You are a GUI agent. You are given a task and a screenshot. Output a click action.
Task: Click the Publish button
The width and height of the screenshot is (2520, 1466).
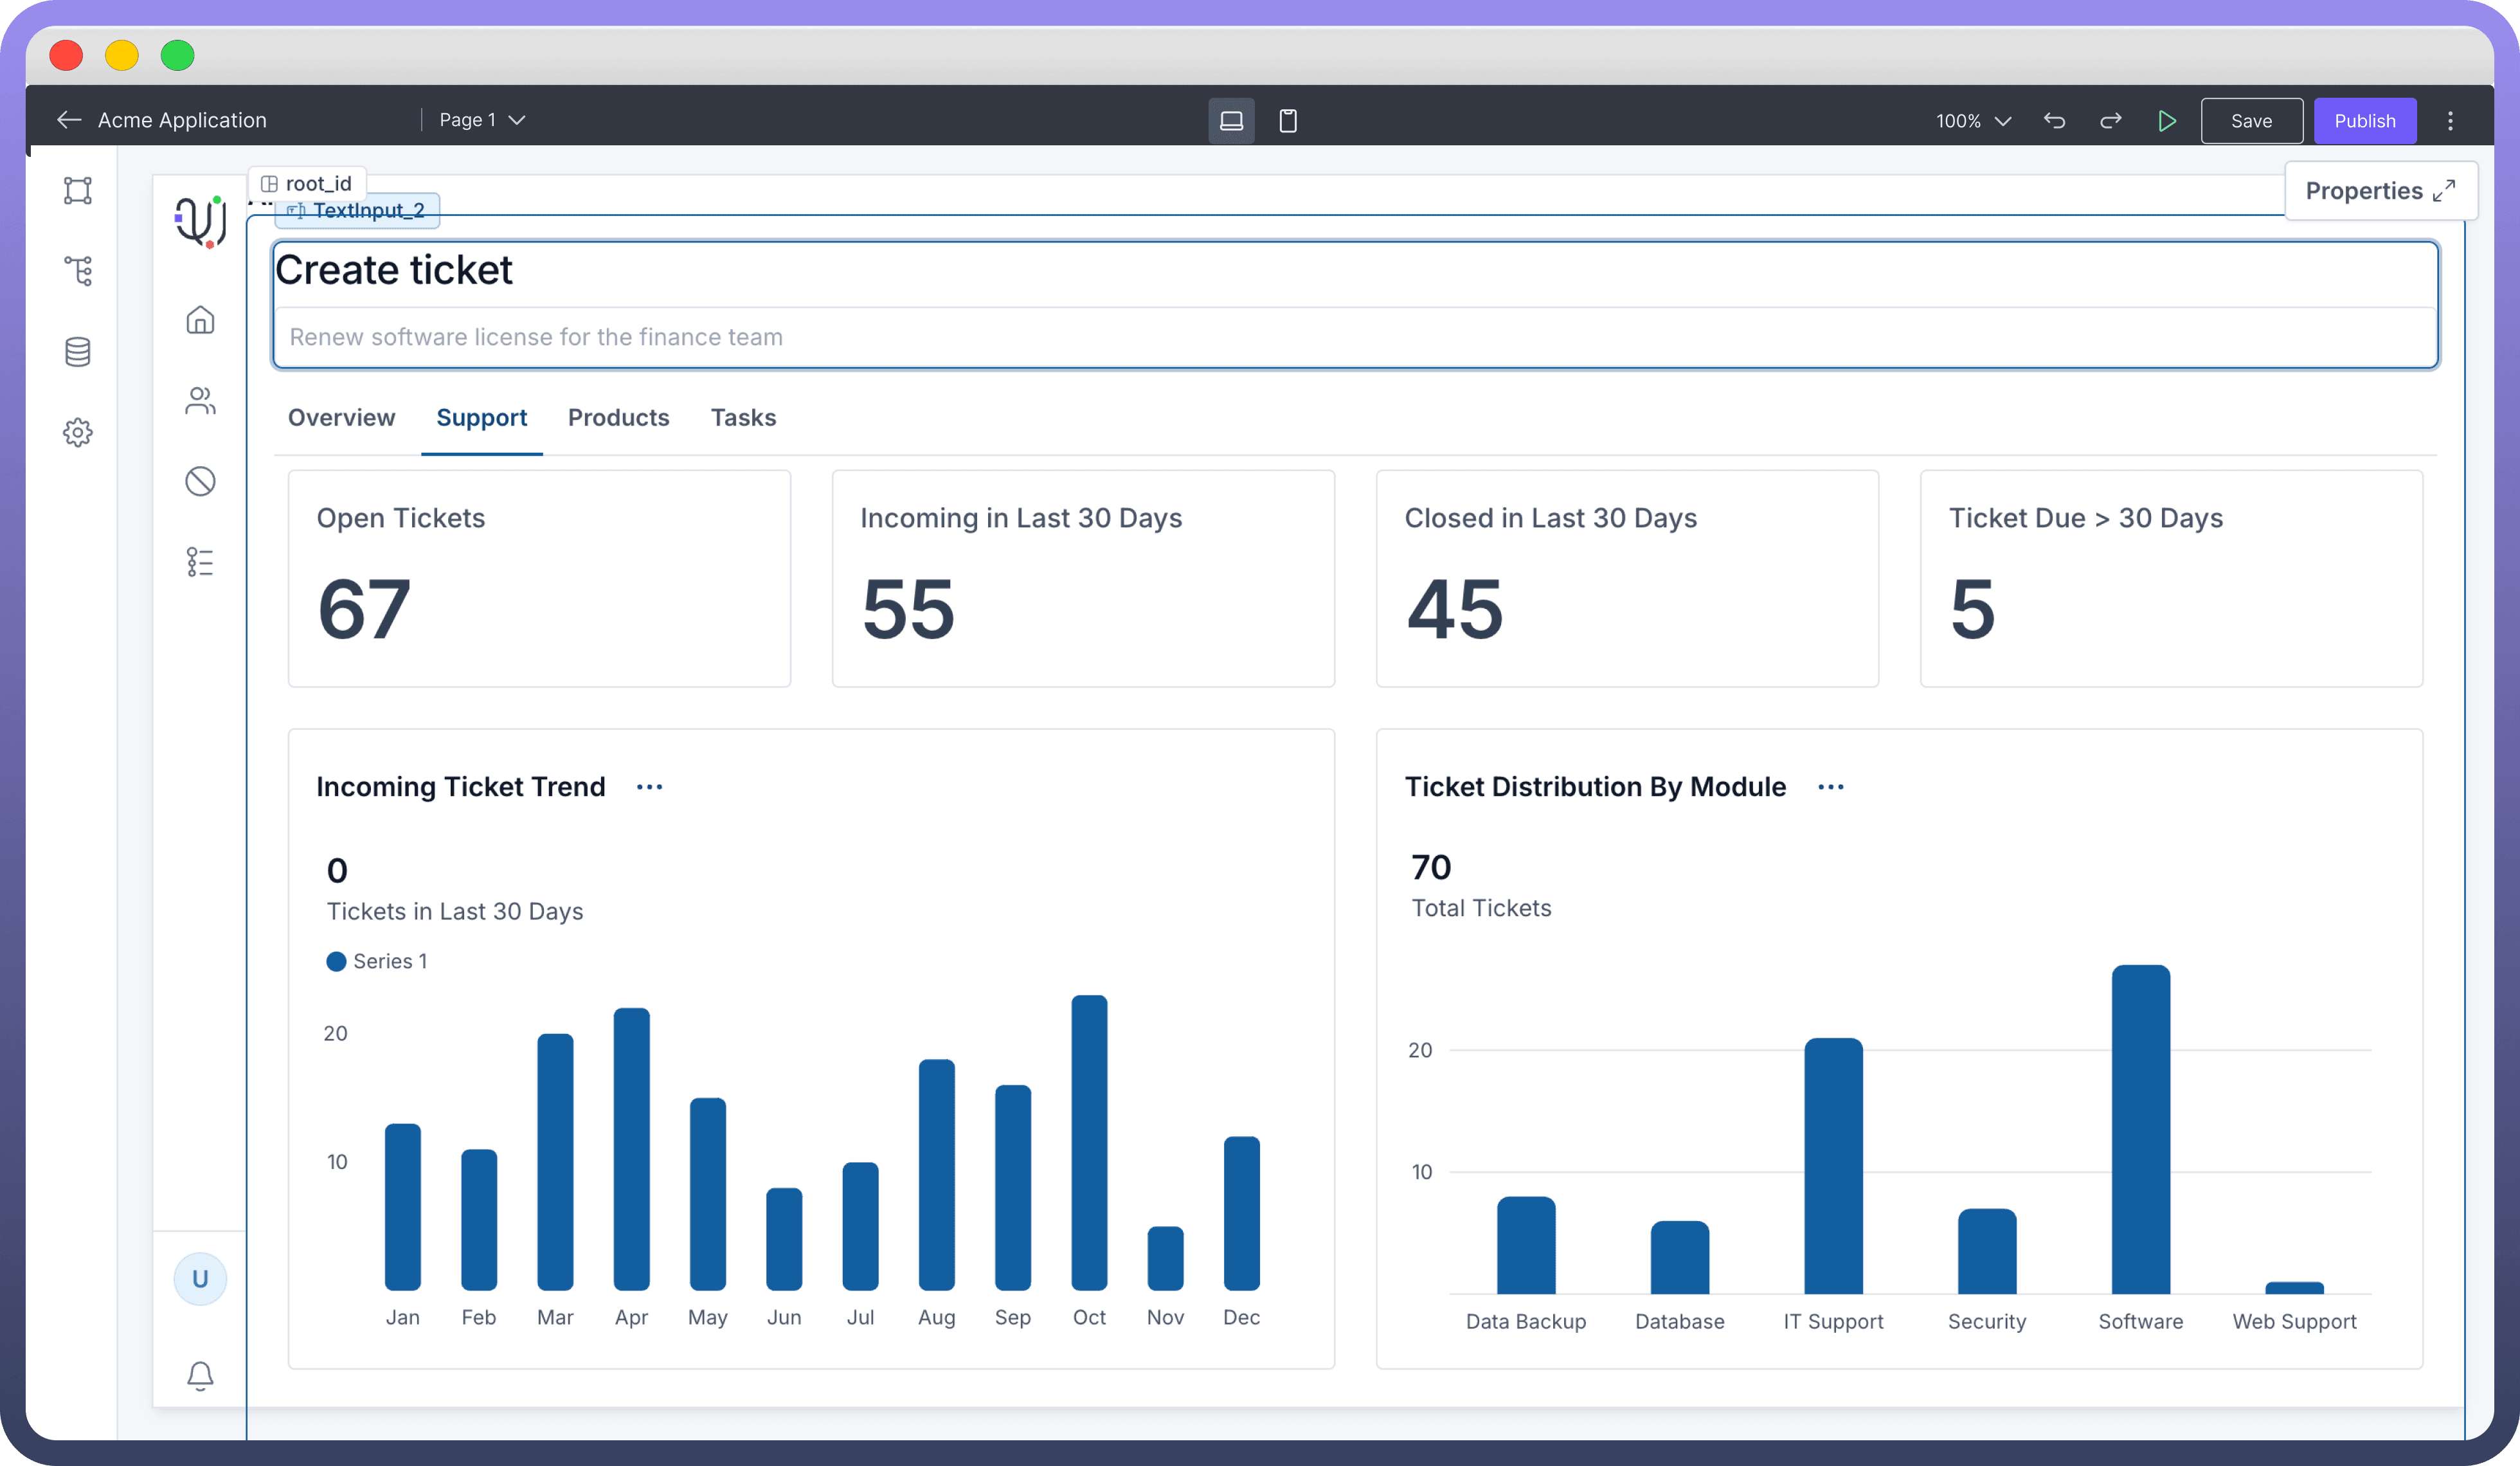coord(2364,121)
